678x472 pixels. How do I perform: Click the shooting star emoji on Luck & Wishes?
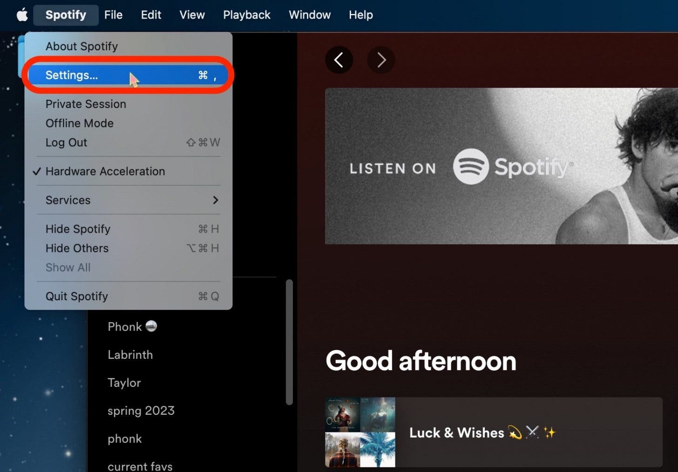tap(515, 432)
